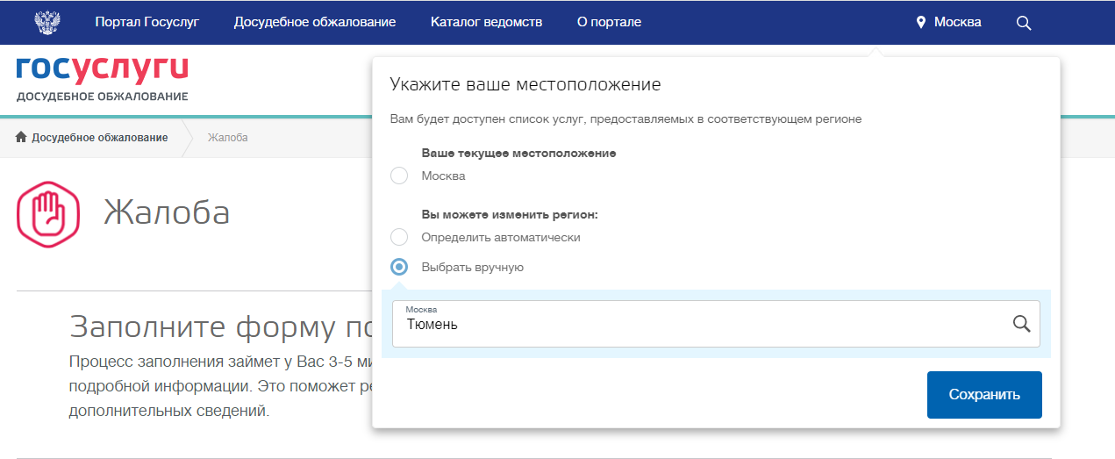This screenshot has height=459, width=1115.
Task: Open Досудебное обжалование in top navigation bar
Action: click(x=314, y=23)
